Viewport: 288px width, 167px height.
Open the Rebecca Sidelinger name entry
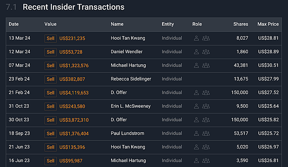[131, 79]
